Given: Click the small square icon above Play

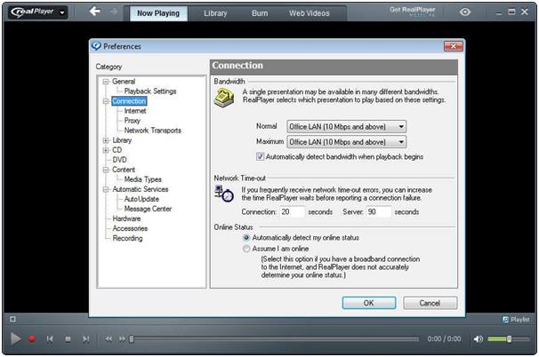Looking at the screenshot, I should [x=12, y=319].
